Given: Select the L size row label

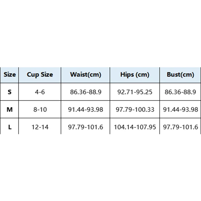Looking at the screenshot, I should click(x=10, y=127).
